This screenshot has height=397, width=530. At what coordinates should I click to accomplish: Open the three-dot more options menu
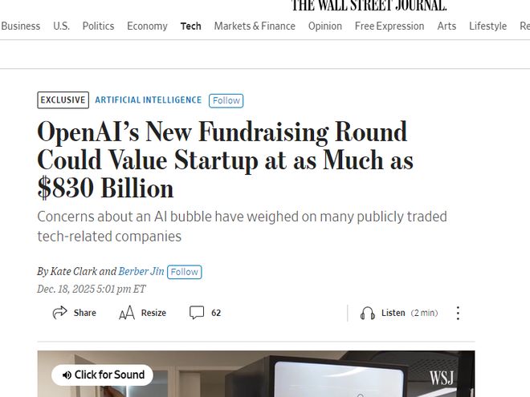(458, 313)
